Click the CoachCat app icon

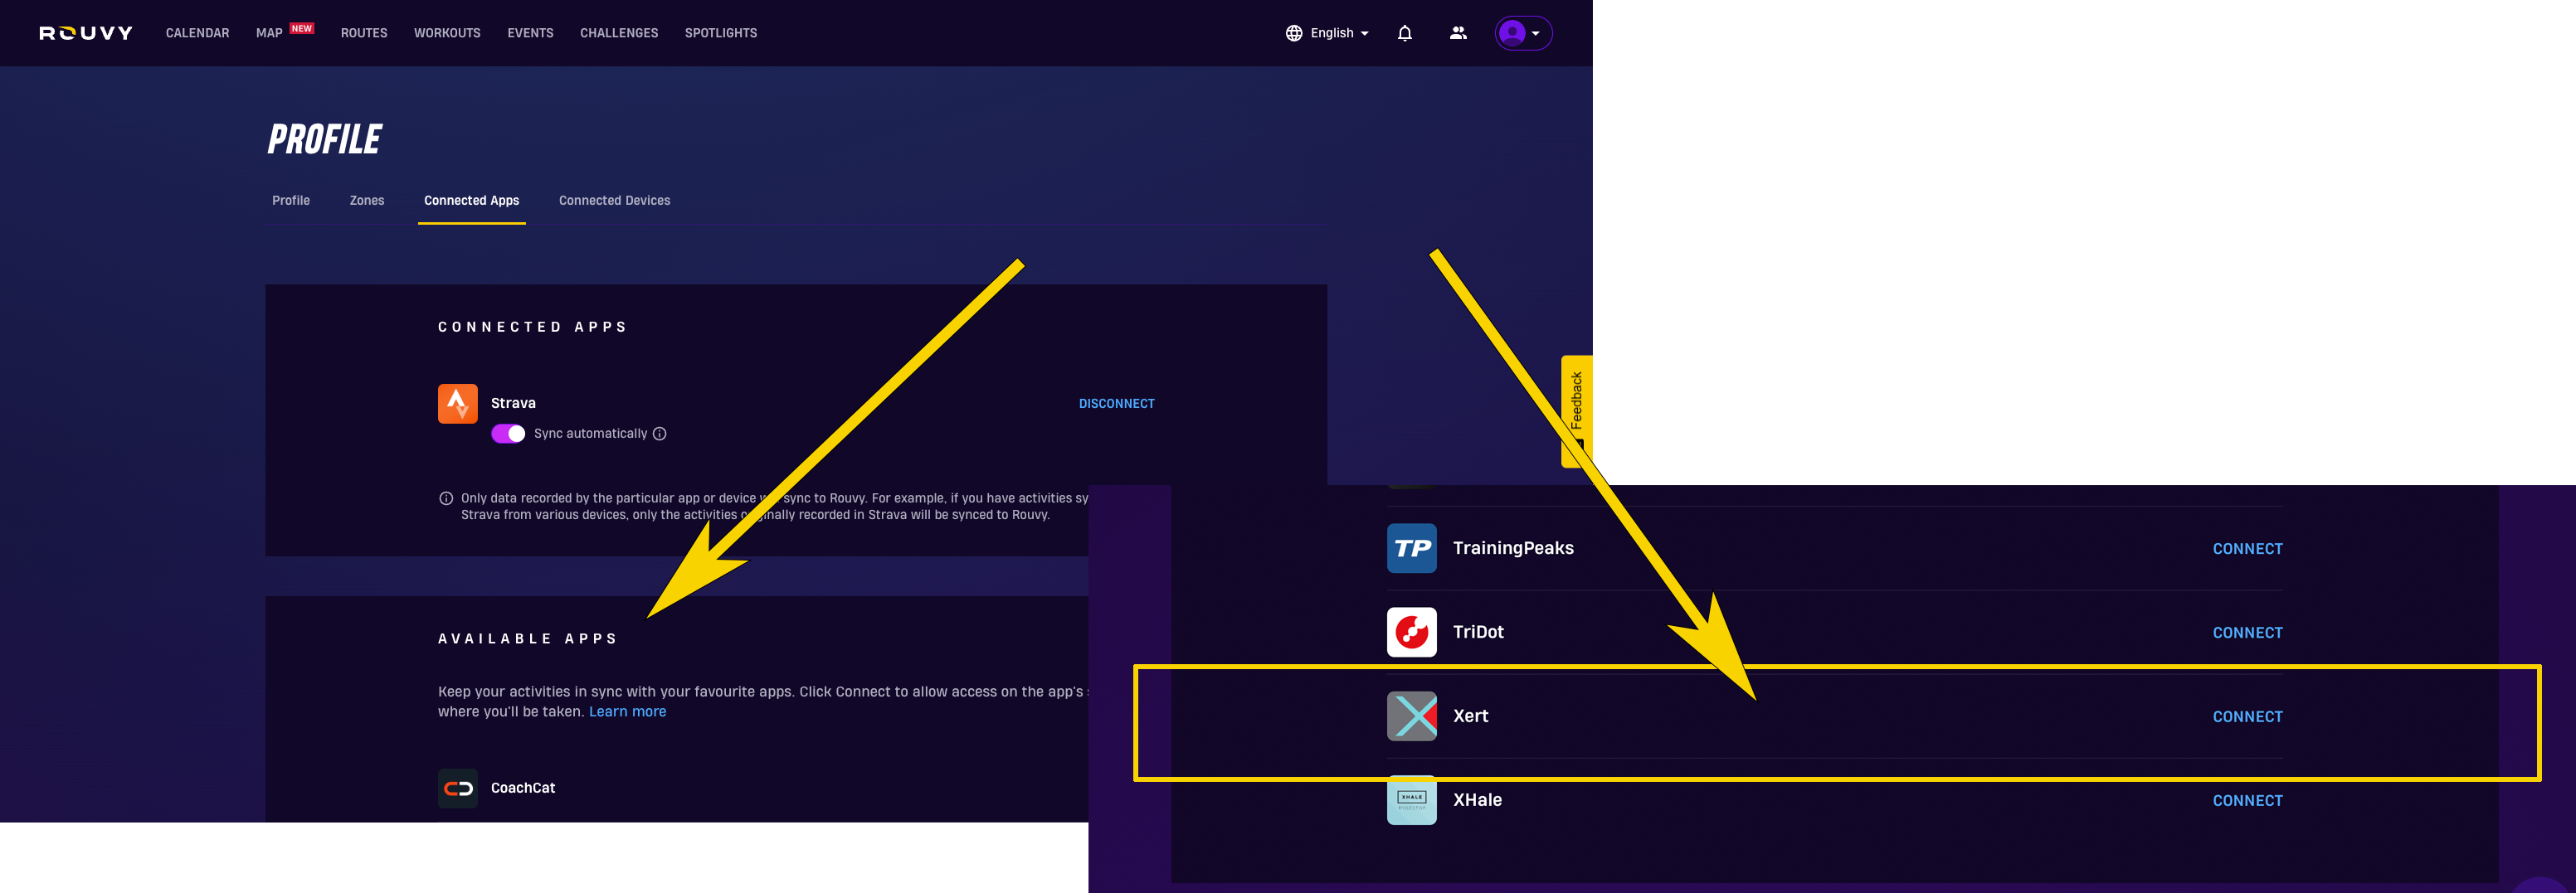click(457, 789)
